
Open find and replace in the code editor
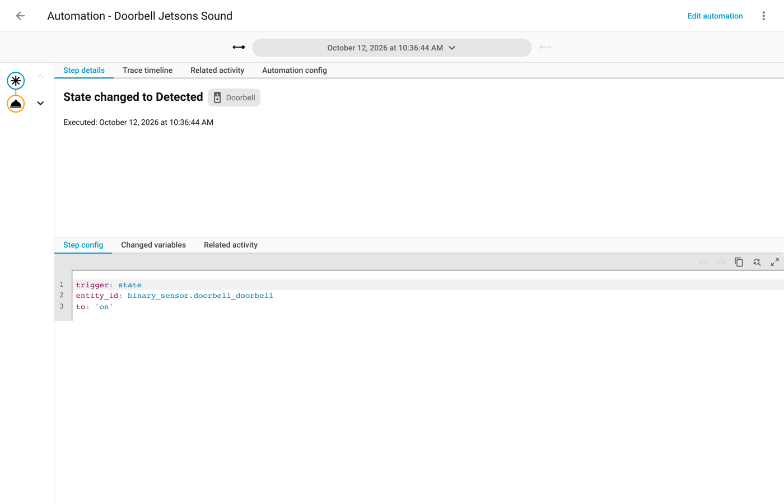click(x=757, y=262)
